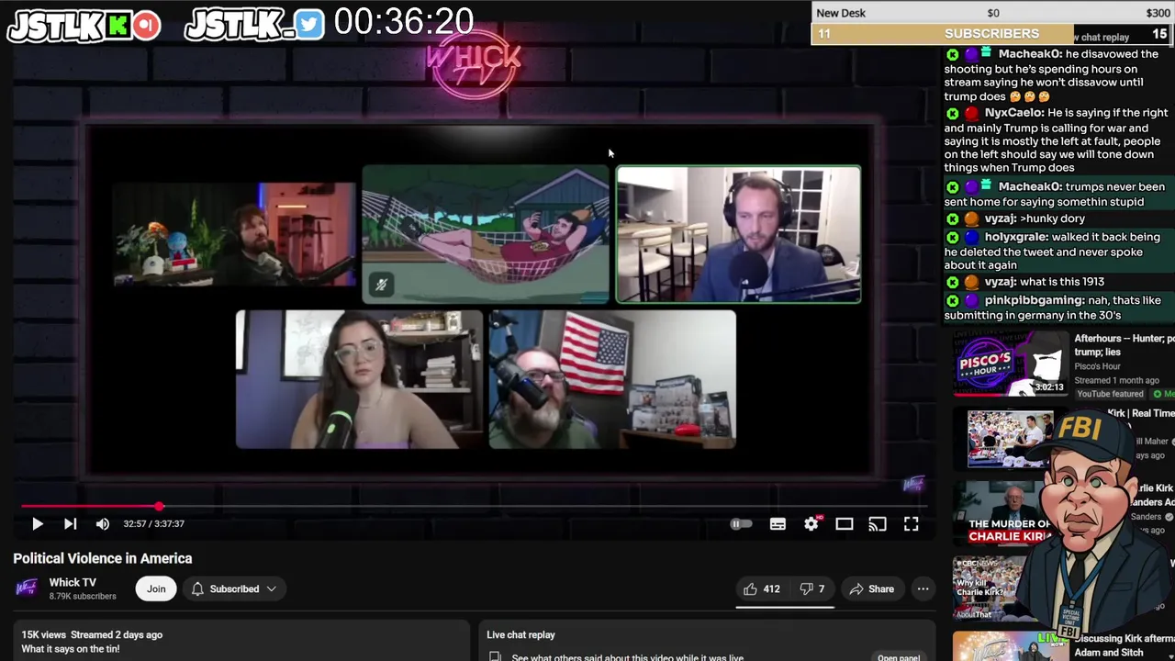Click the Whick TV channel avatar
The width and height of the screenshot is (1175, 661).
tap(27, 588)
